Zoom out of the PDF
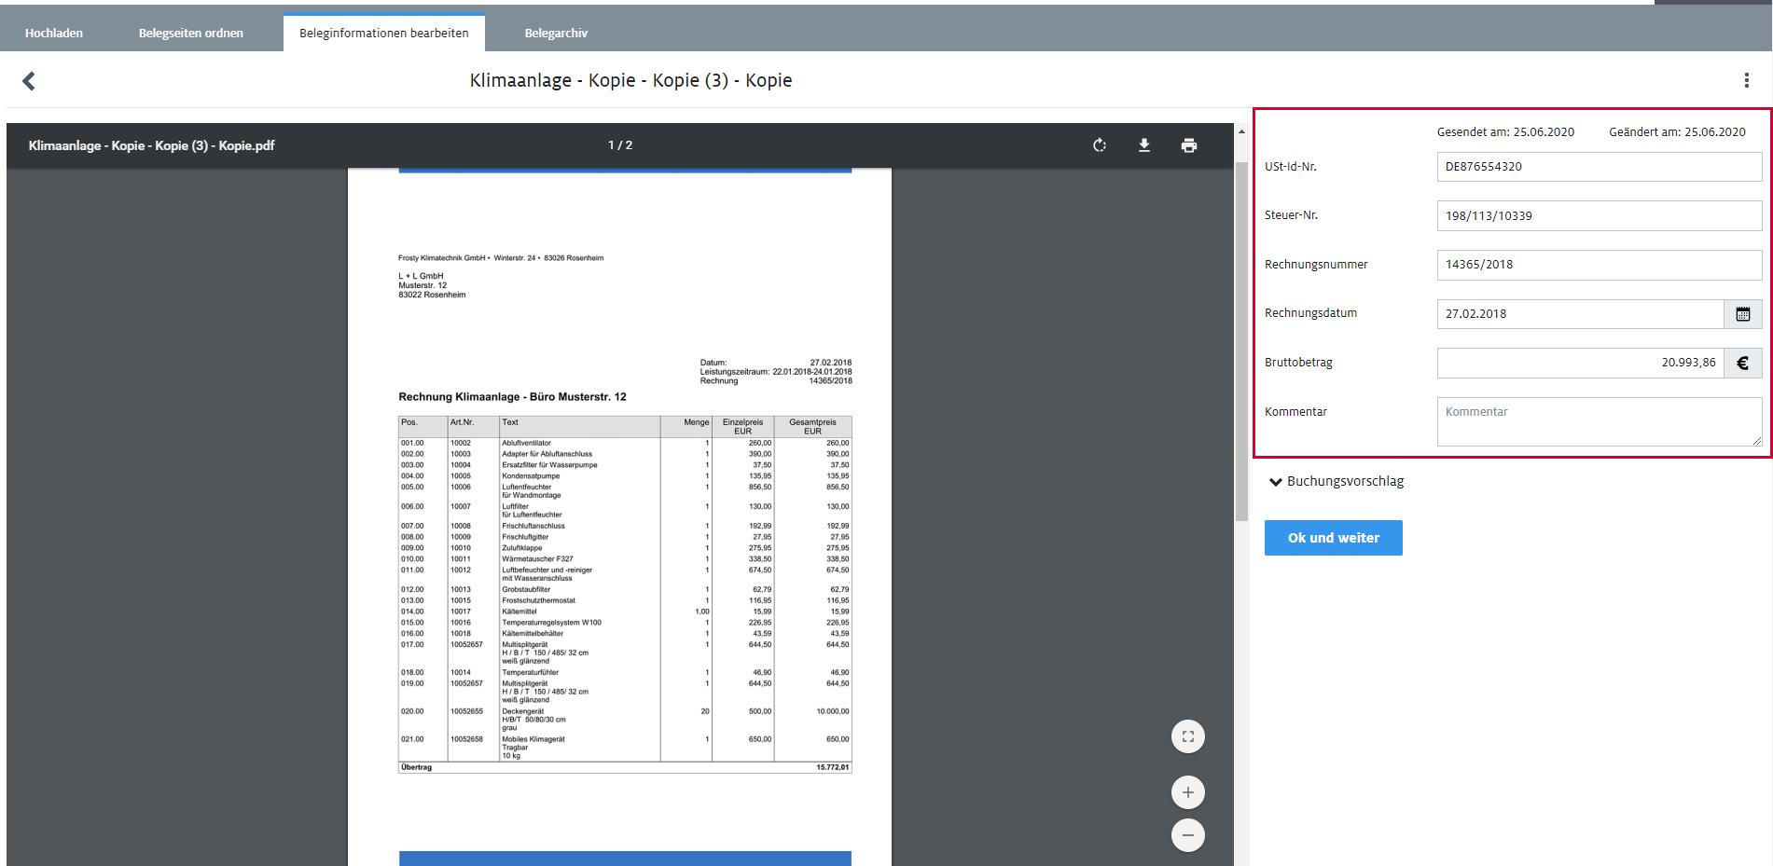 point(1187,835)
